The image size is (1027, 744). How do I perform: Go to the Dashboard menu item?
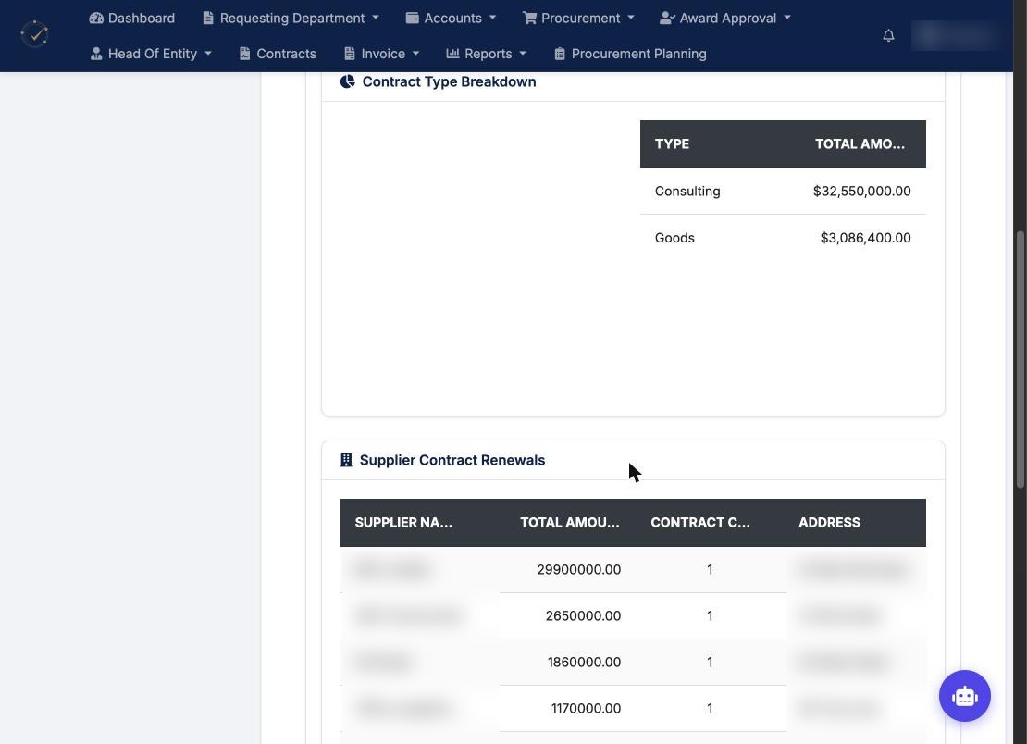(x=132, y=19)
